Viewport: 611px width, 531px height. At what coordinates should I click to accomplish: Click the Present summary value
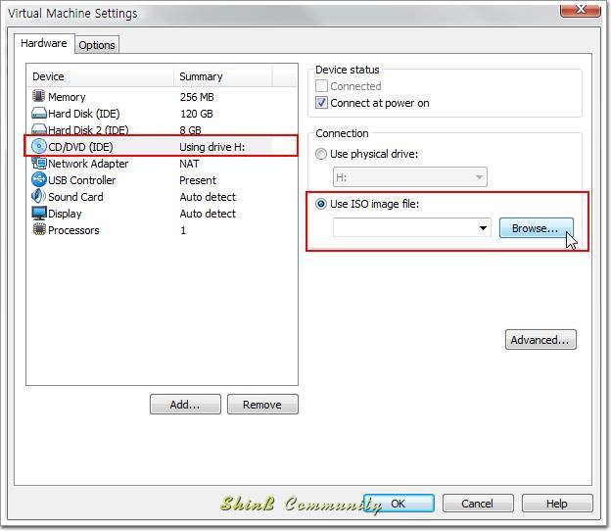pos(198,180)
